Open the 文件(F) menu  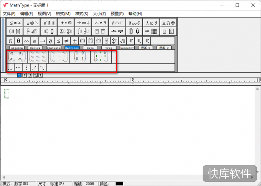9,14
